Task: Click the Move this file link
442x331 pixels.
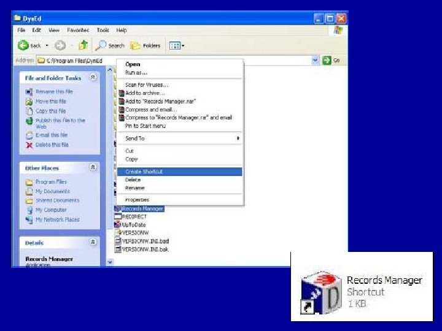Action: tap(51, 101)
